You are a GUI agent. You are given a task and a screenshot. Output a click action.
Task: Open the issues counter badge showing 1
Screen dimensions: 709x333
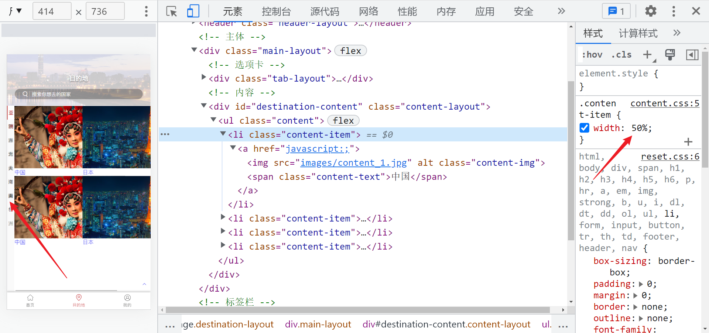coord(616,11)
